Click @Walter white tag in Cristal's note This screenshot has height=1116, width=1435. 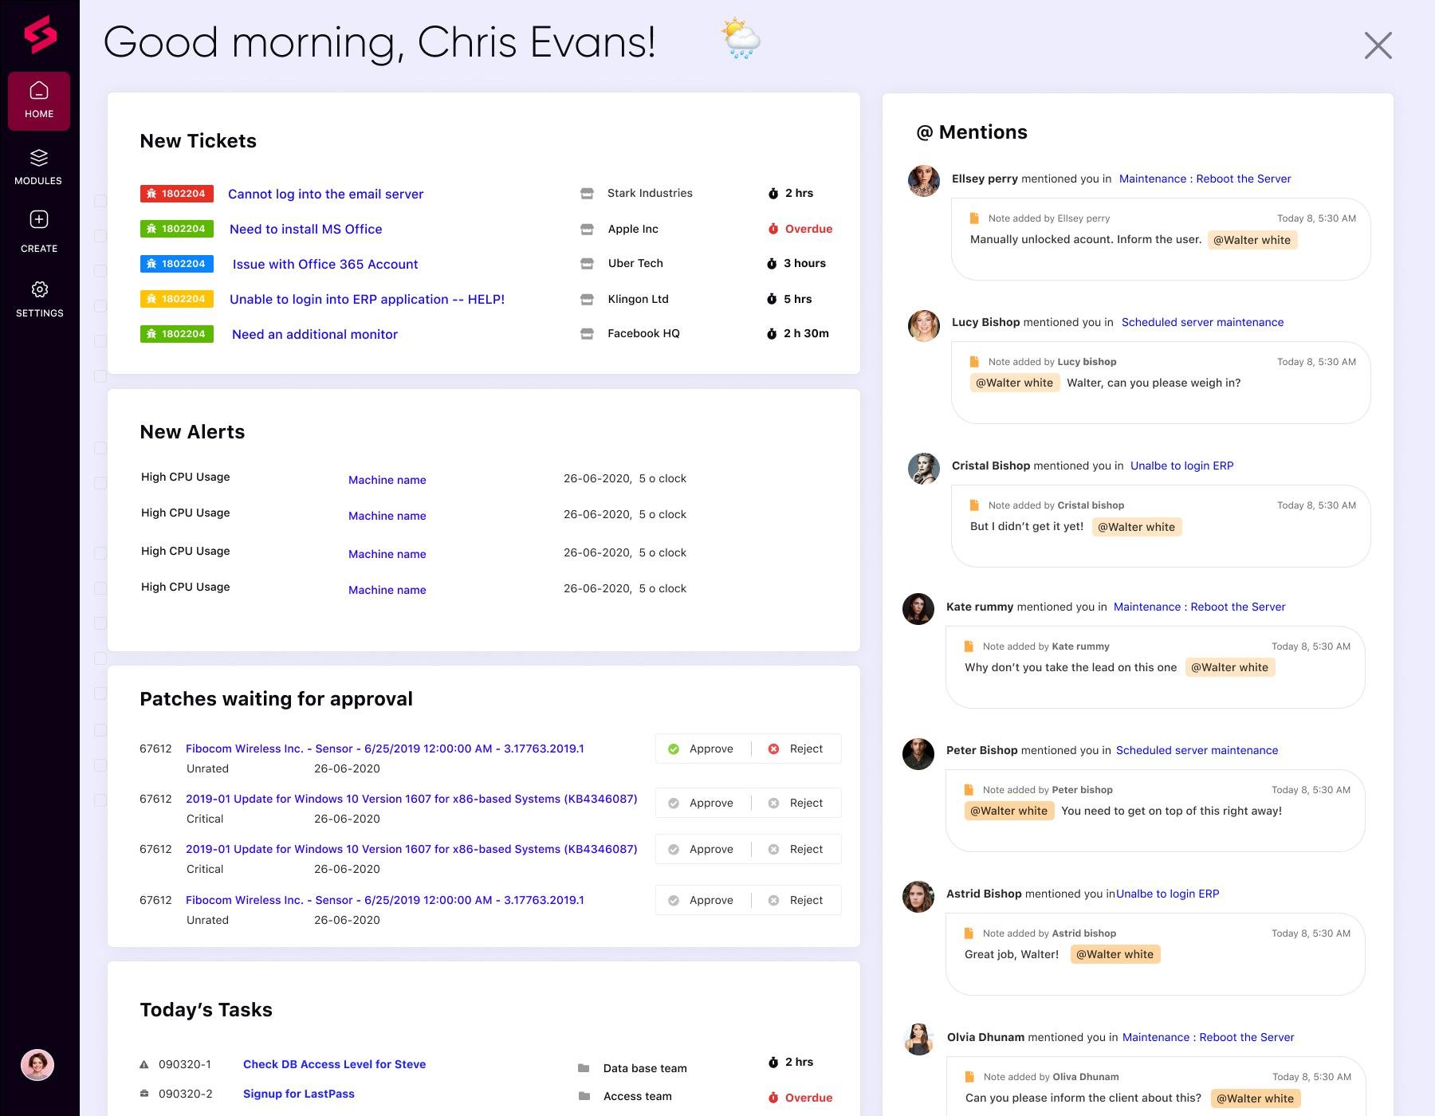pyautogui.click(x=1136, y=527)
